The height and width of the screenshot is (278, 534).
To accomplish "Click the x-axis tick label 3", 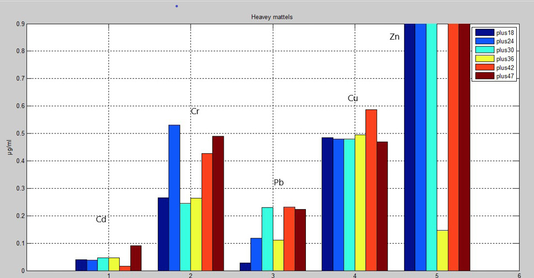I will [x=273, y=275].
